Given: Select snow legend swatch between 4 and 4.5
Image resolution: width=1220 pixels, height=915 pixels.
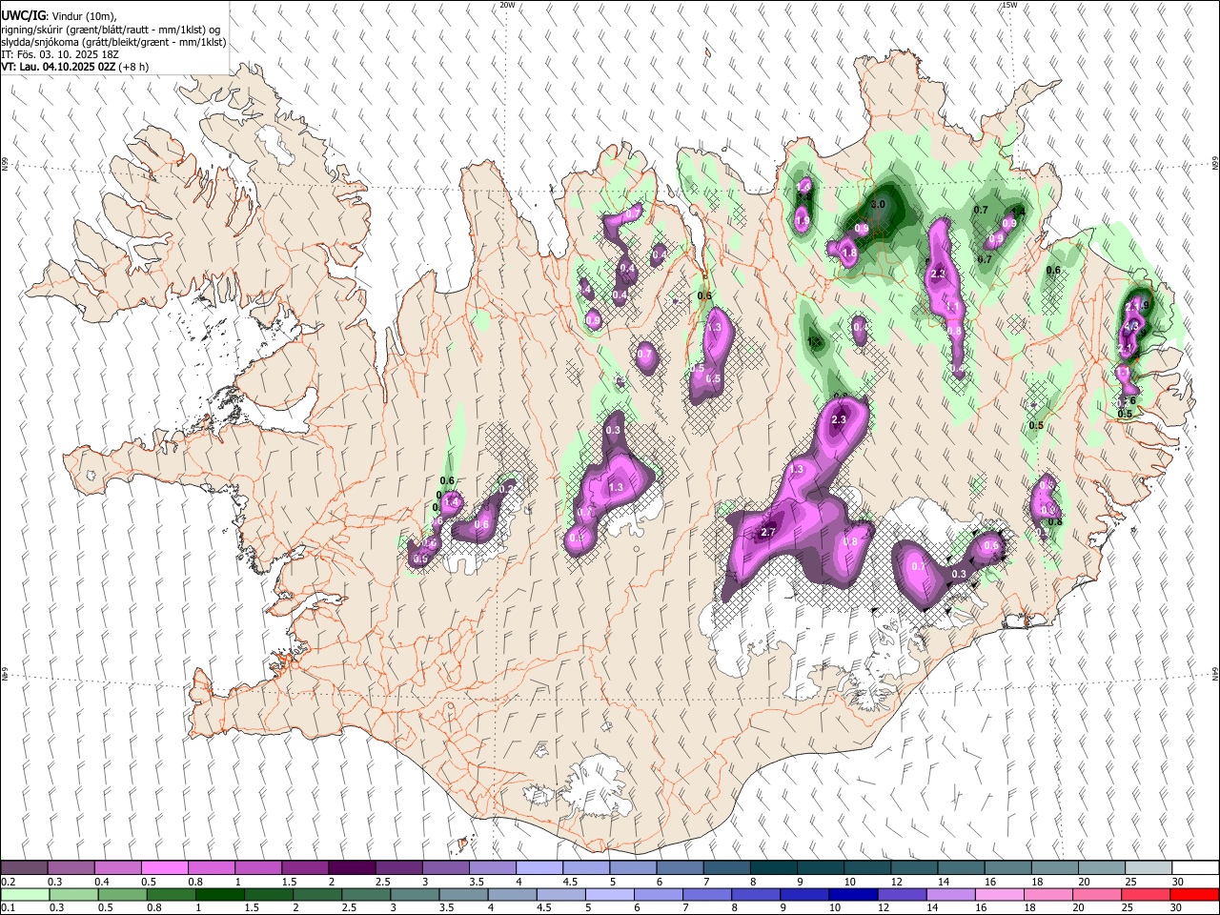Looking at the screenshot, I should coord(539,868).
